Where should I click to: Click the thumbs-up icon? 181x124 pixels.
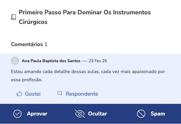[x=19, y=94]
